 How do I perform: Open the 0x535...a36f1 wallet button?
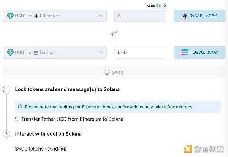199,16
